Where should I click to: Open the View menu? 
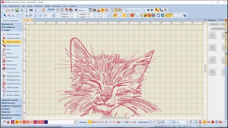(24, 6)
